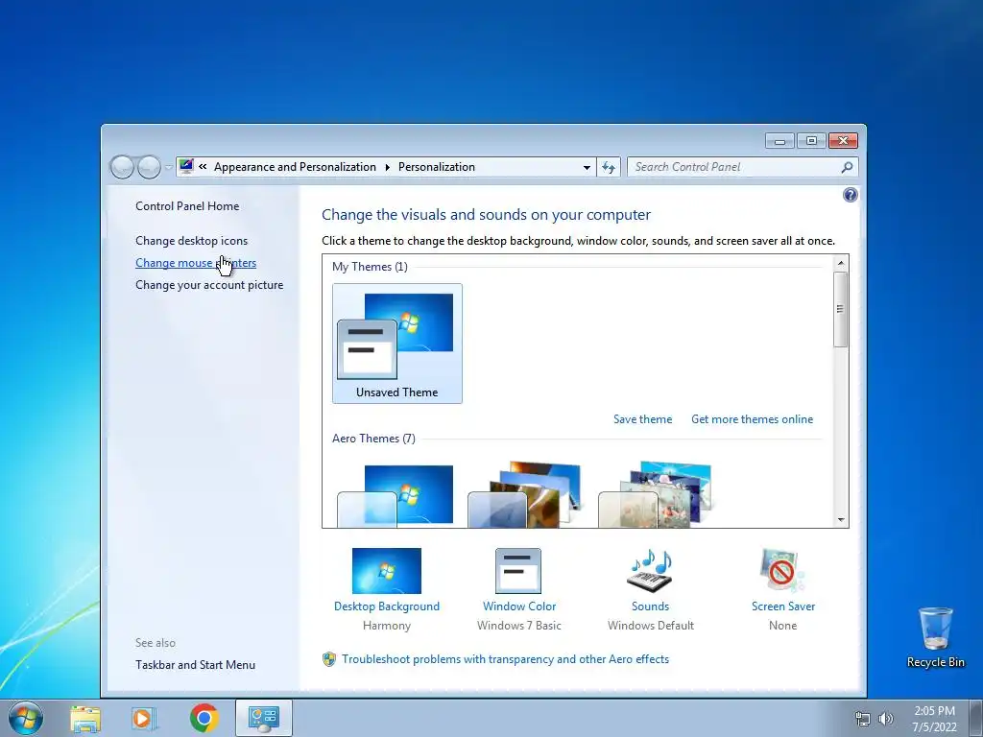
Task: Click the Screen Saver text label
Action: coord(783,606)
